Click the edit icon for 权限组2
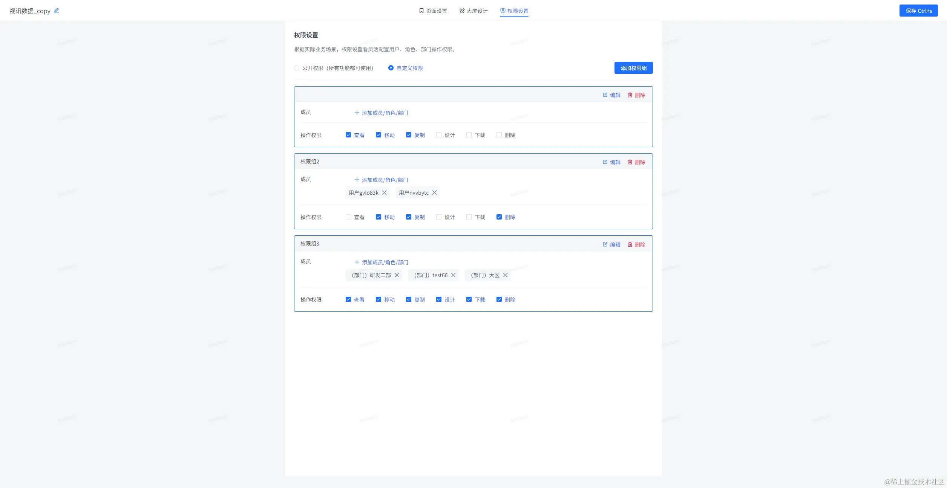The image size is (947, 488). (x=605, y=162)
